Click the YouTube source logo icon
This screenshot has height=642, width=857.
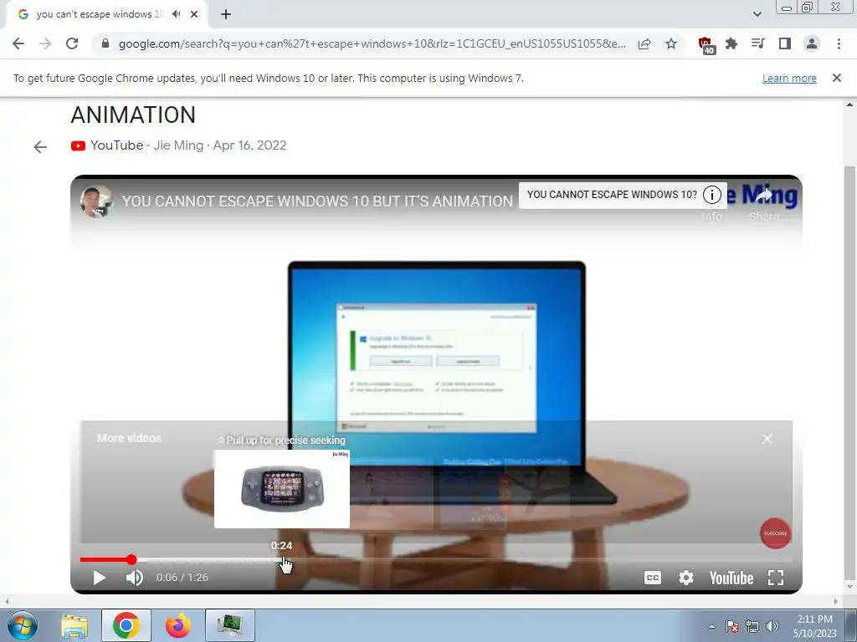(x=78, y=145)
